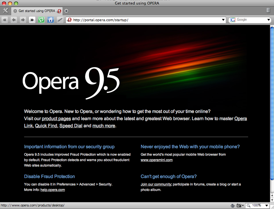Follow the 'much more' link

coord(104,126)
